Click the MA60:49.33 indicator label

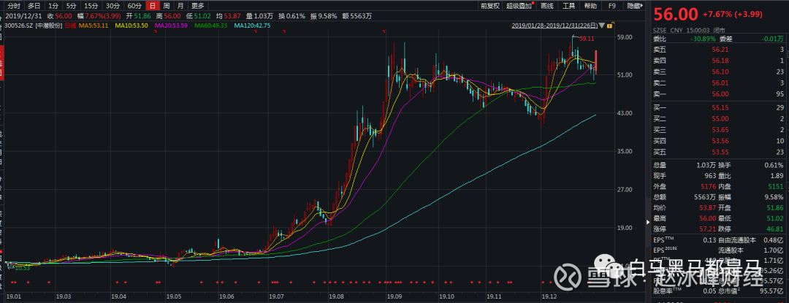coord(211,25)
